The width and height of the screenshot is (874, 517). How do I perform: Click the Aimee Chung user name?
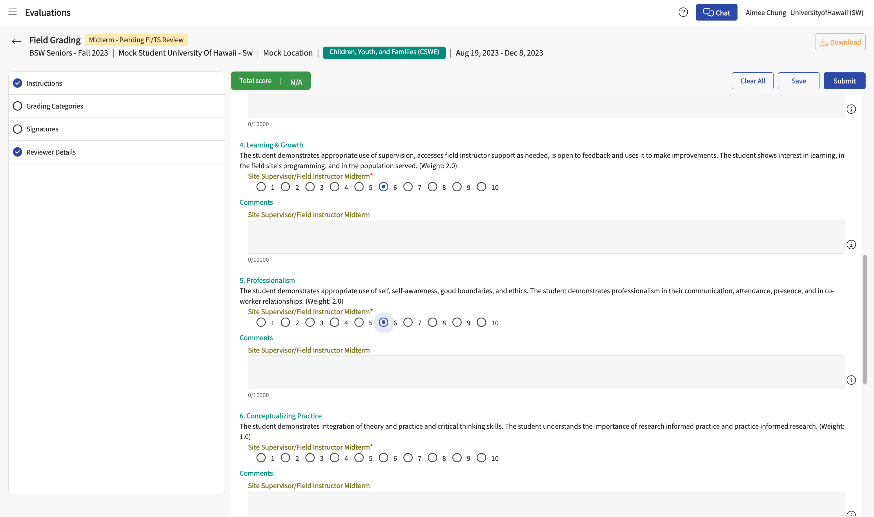tap(766, 13)
